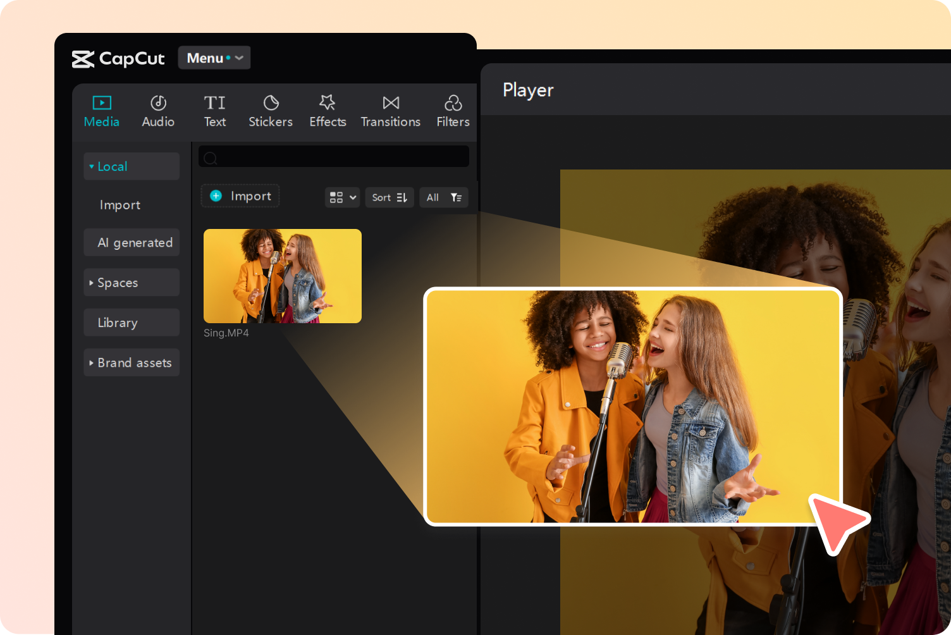Screen dimensions: 951x635
Task: Open the Filters panel
Action: pyautogui.click(x=453, y=111)
